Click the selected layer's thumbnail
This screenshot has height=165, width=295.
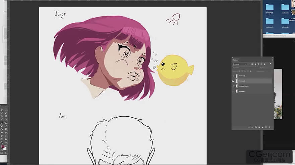237,81
